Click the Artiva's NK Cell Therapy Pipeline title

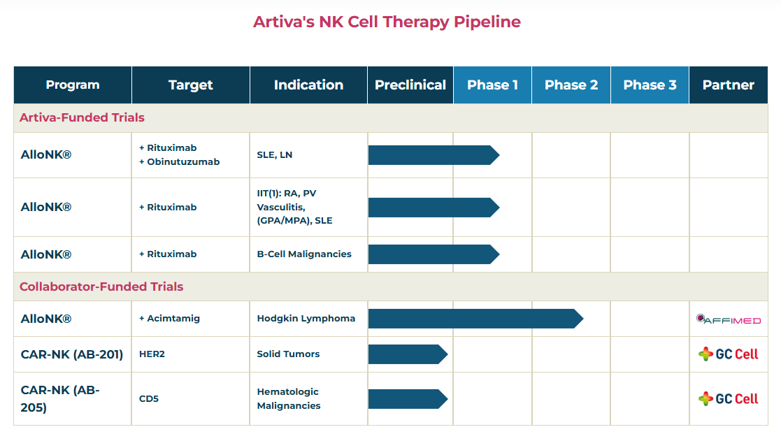click(x=387, y=22)
